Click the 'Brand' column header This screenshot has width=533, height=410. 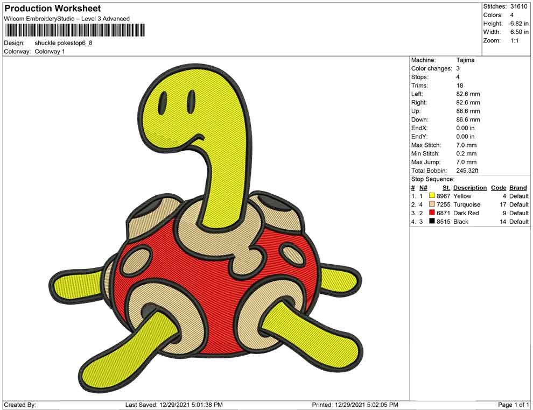click(518, 188)
